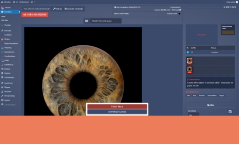This screenshot has width=239, height=144.
Task: Click the Stop timer button
Action: (195, 95)
